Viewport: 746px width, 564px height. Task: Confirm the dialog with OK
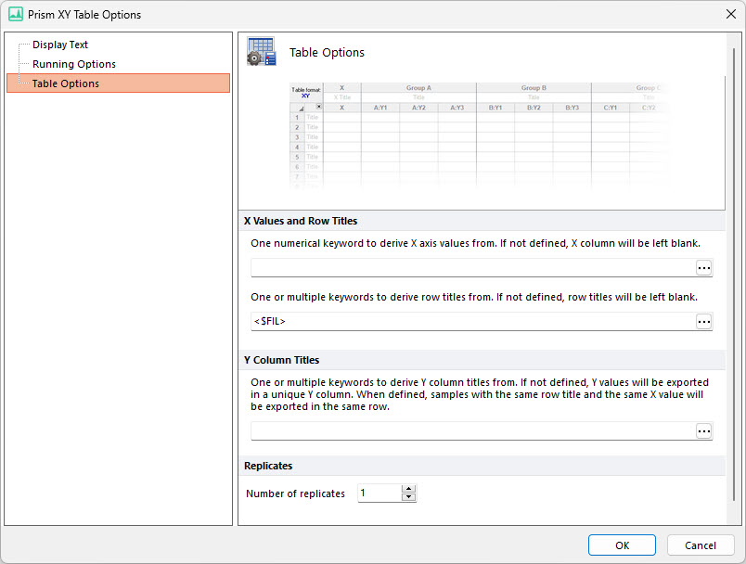622,545
